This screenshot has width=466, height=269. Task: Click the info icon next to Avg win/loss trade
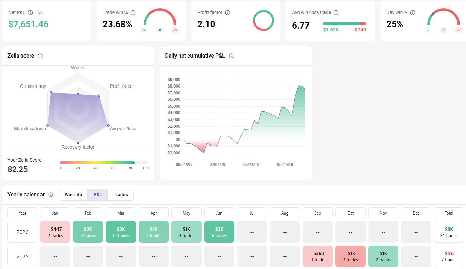[336, 13]
